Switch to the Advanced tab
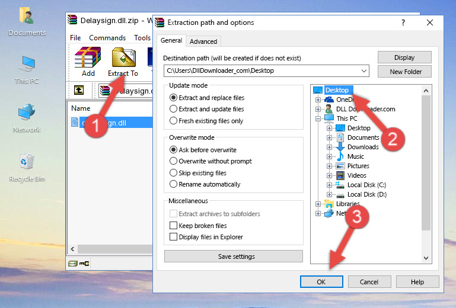Viewport: 456px width, 308px height. pyautogui.click(x=203, y=41)
